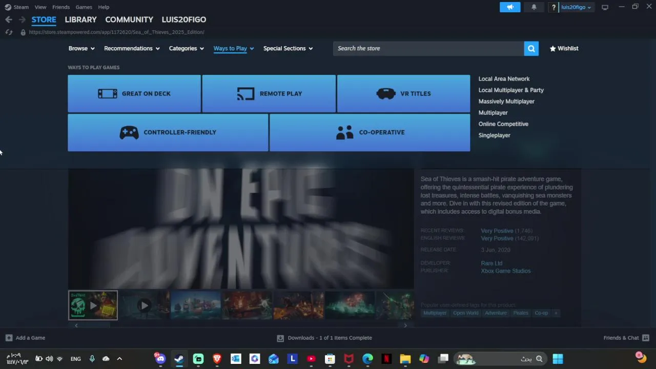Click the Open World tag
This screenshot has height=369, width=656.
465,313
